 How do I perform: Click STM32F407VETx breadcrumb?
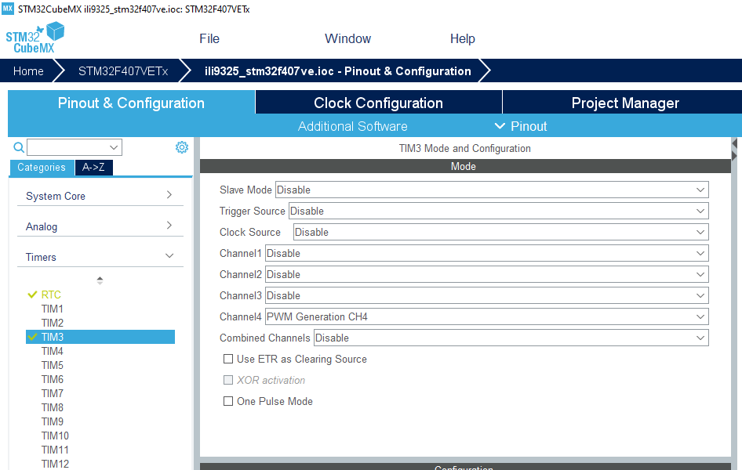tap(123, 70)
